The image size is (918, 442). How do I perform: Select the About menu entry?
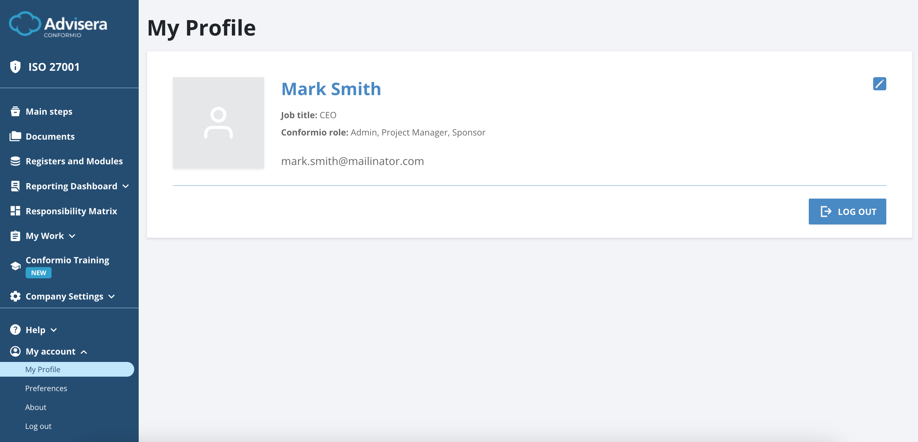point(36,407)
